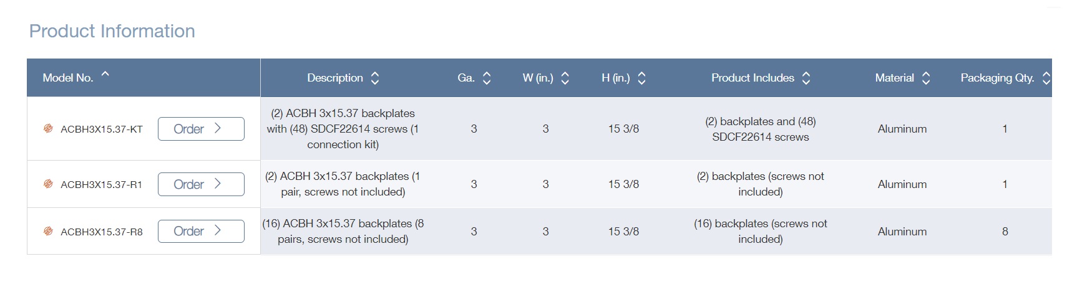This screenshot has width=1077, height=292.
Task: Order the ACBH3X15.37-KT connection kit
Action: pyautogui.click(x=200, y=129)
